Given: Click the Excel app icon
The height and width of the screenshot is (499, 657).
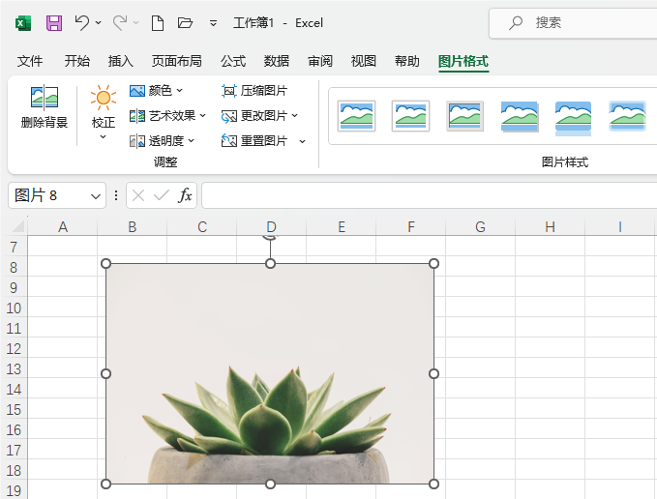Looking at the screenshot, I should [23, 23].
